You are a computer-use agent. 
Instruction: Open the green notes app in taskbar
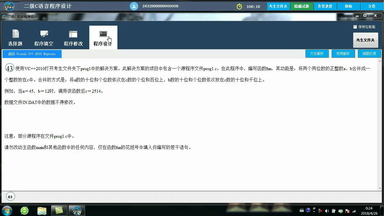pos(59,211)
